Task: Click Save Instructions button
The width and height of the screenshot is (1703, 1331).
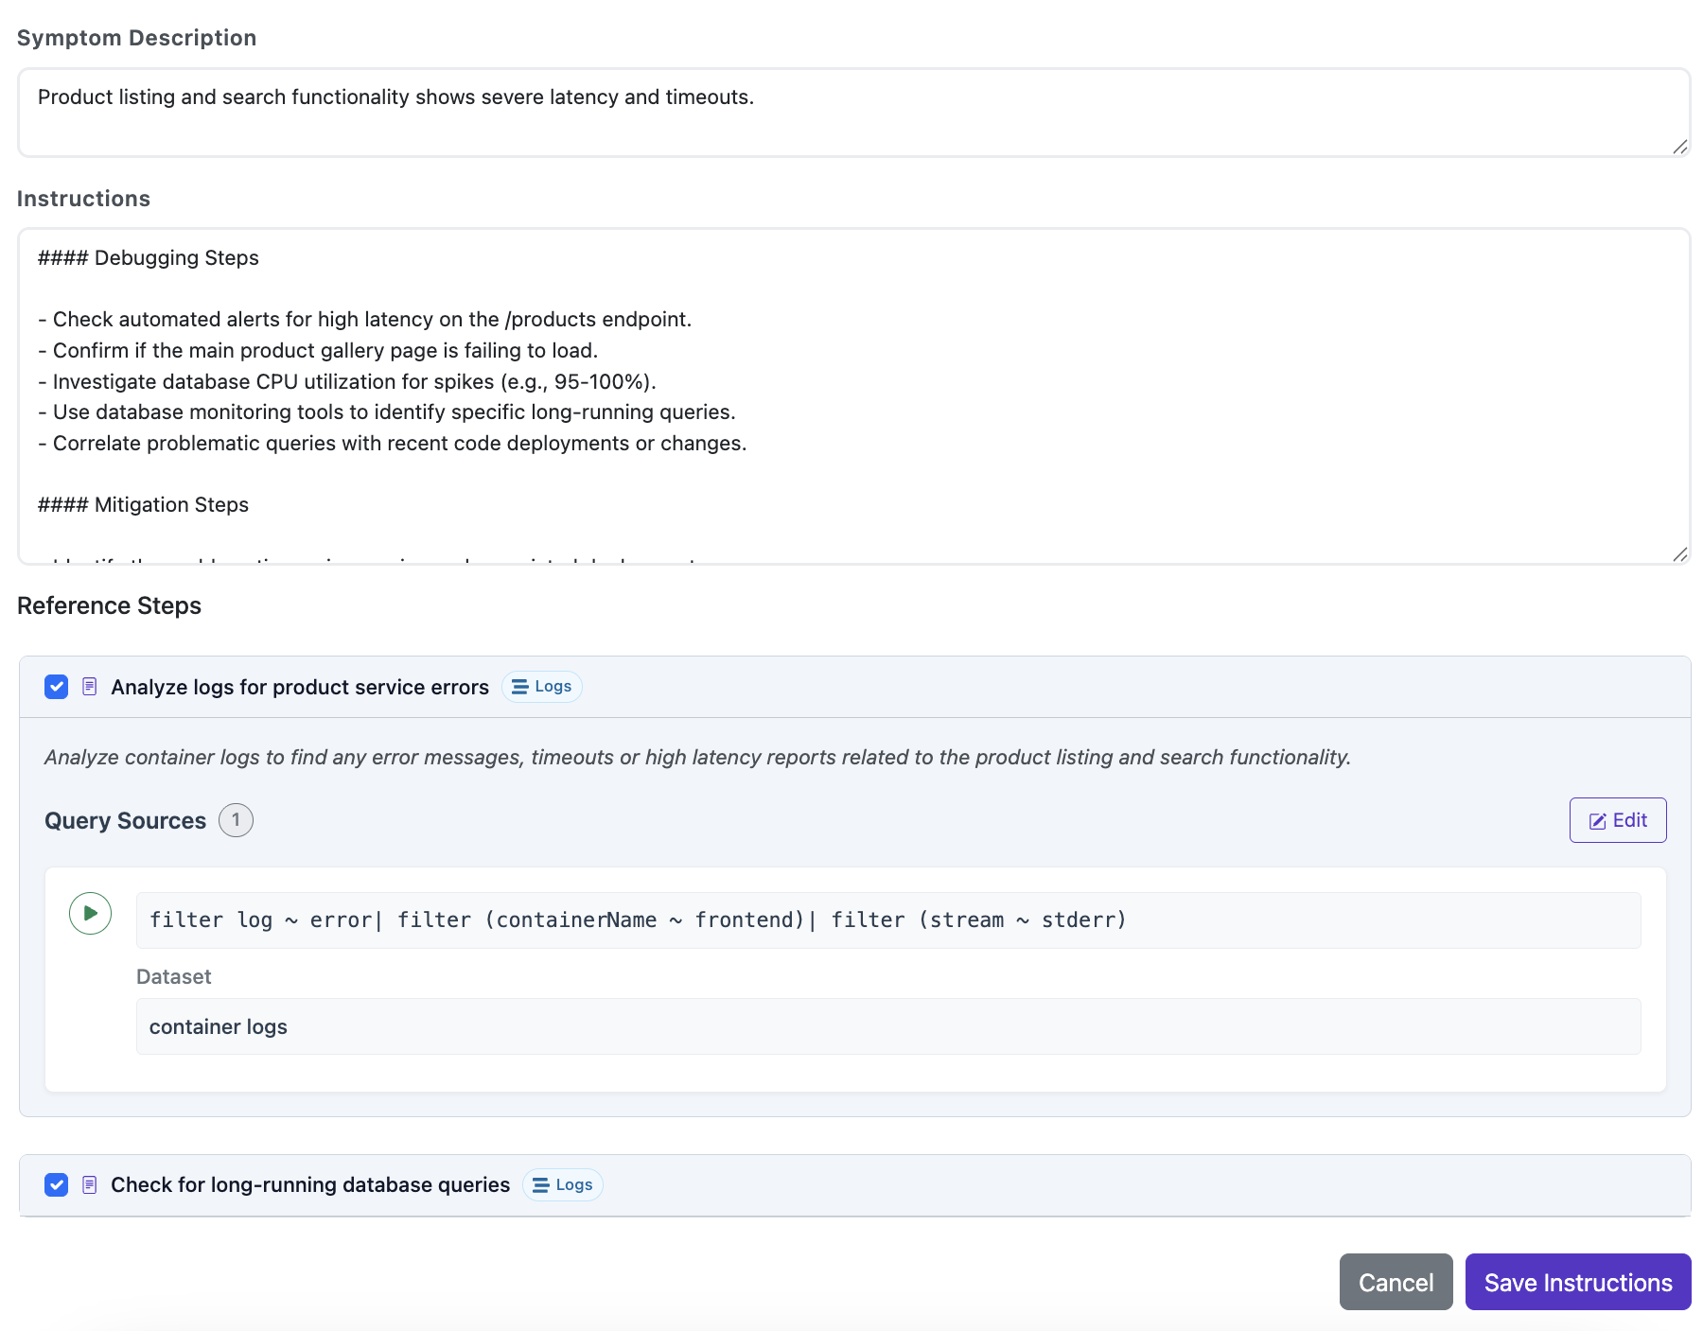Action: [x=1578, y=1282]
